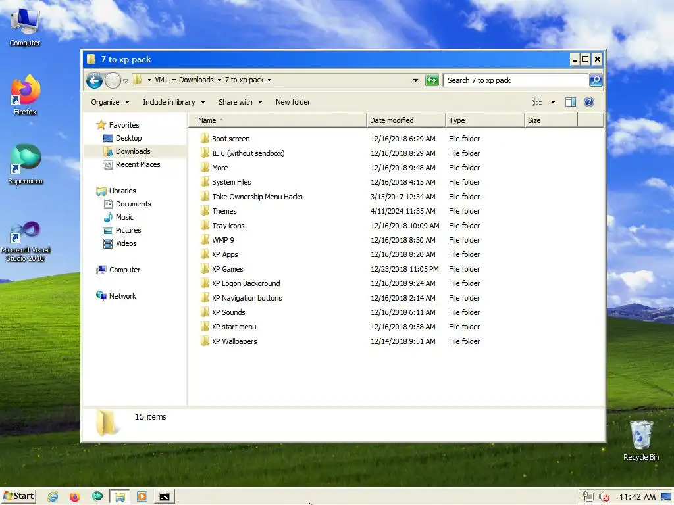Sort by the Name column header
Screen dimensions: 674x505
coord(278,120)
